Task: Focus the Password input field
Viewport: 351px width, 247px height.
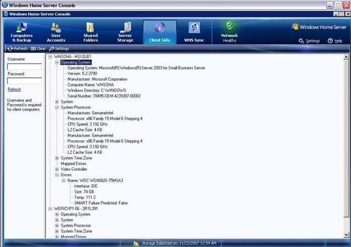Action: (24, 81)
